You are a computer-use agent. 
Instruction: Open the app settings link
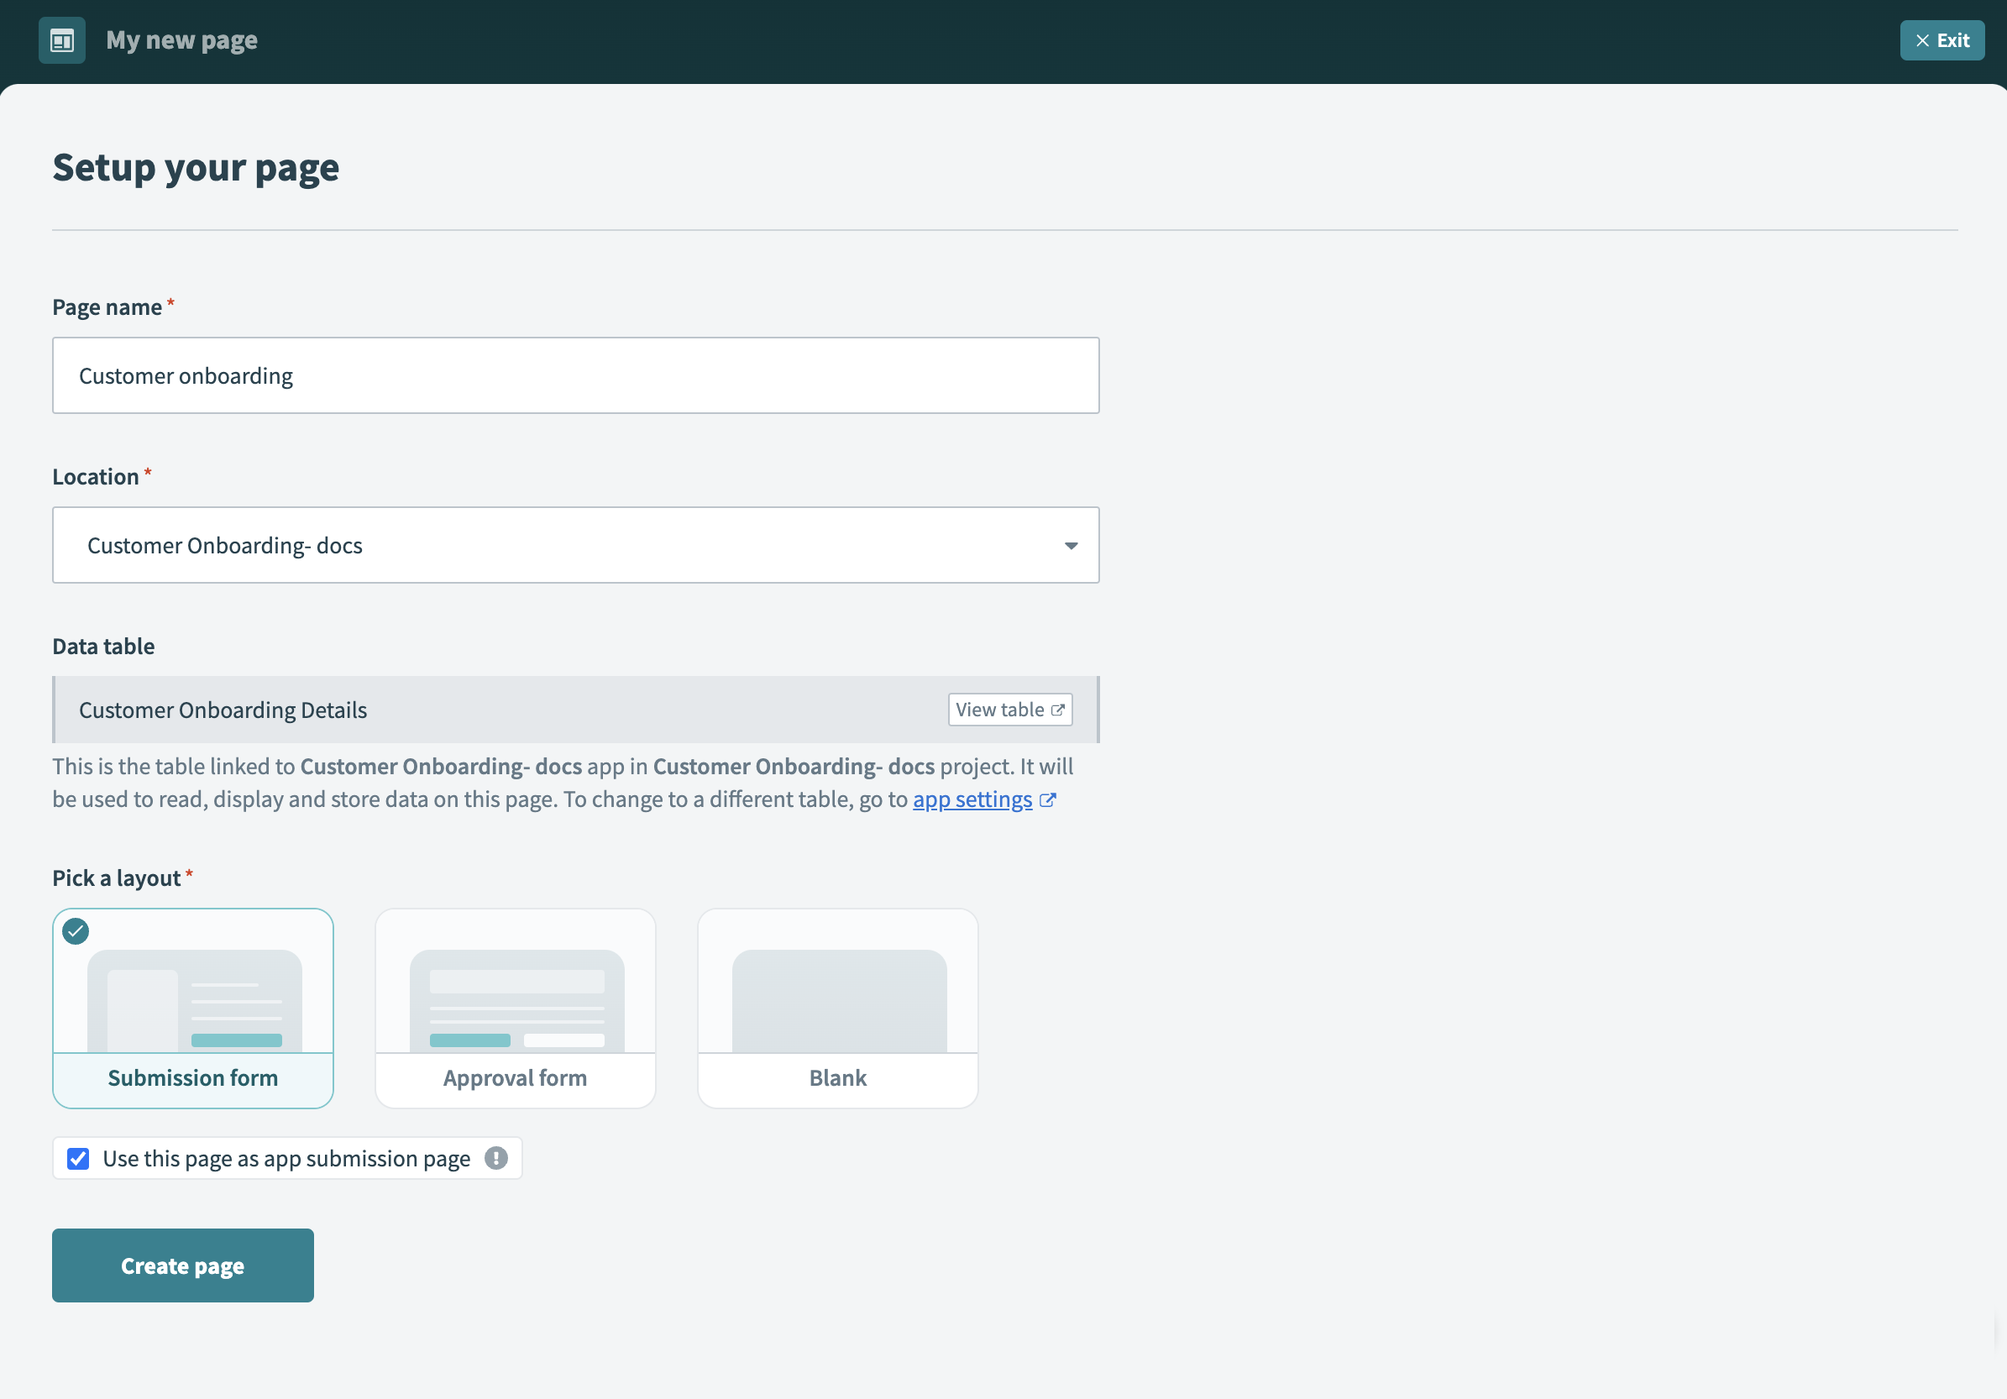point(973,799)
